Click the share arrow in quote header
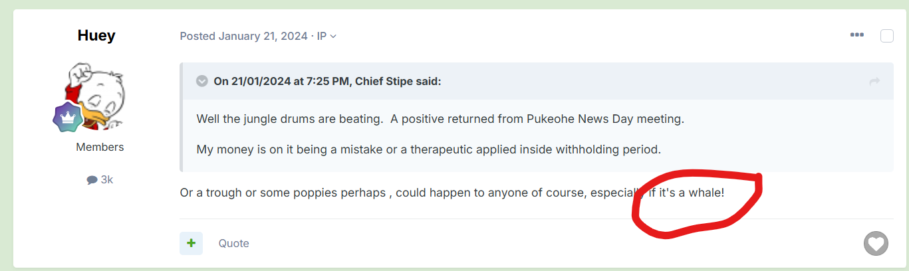The width and height of the screenshot is (909, 271). tap(874, 81)
